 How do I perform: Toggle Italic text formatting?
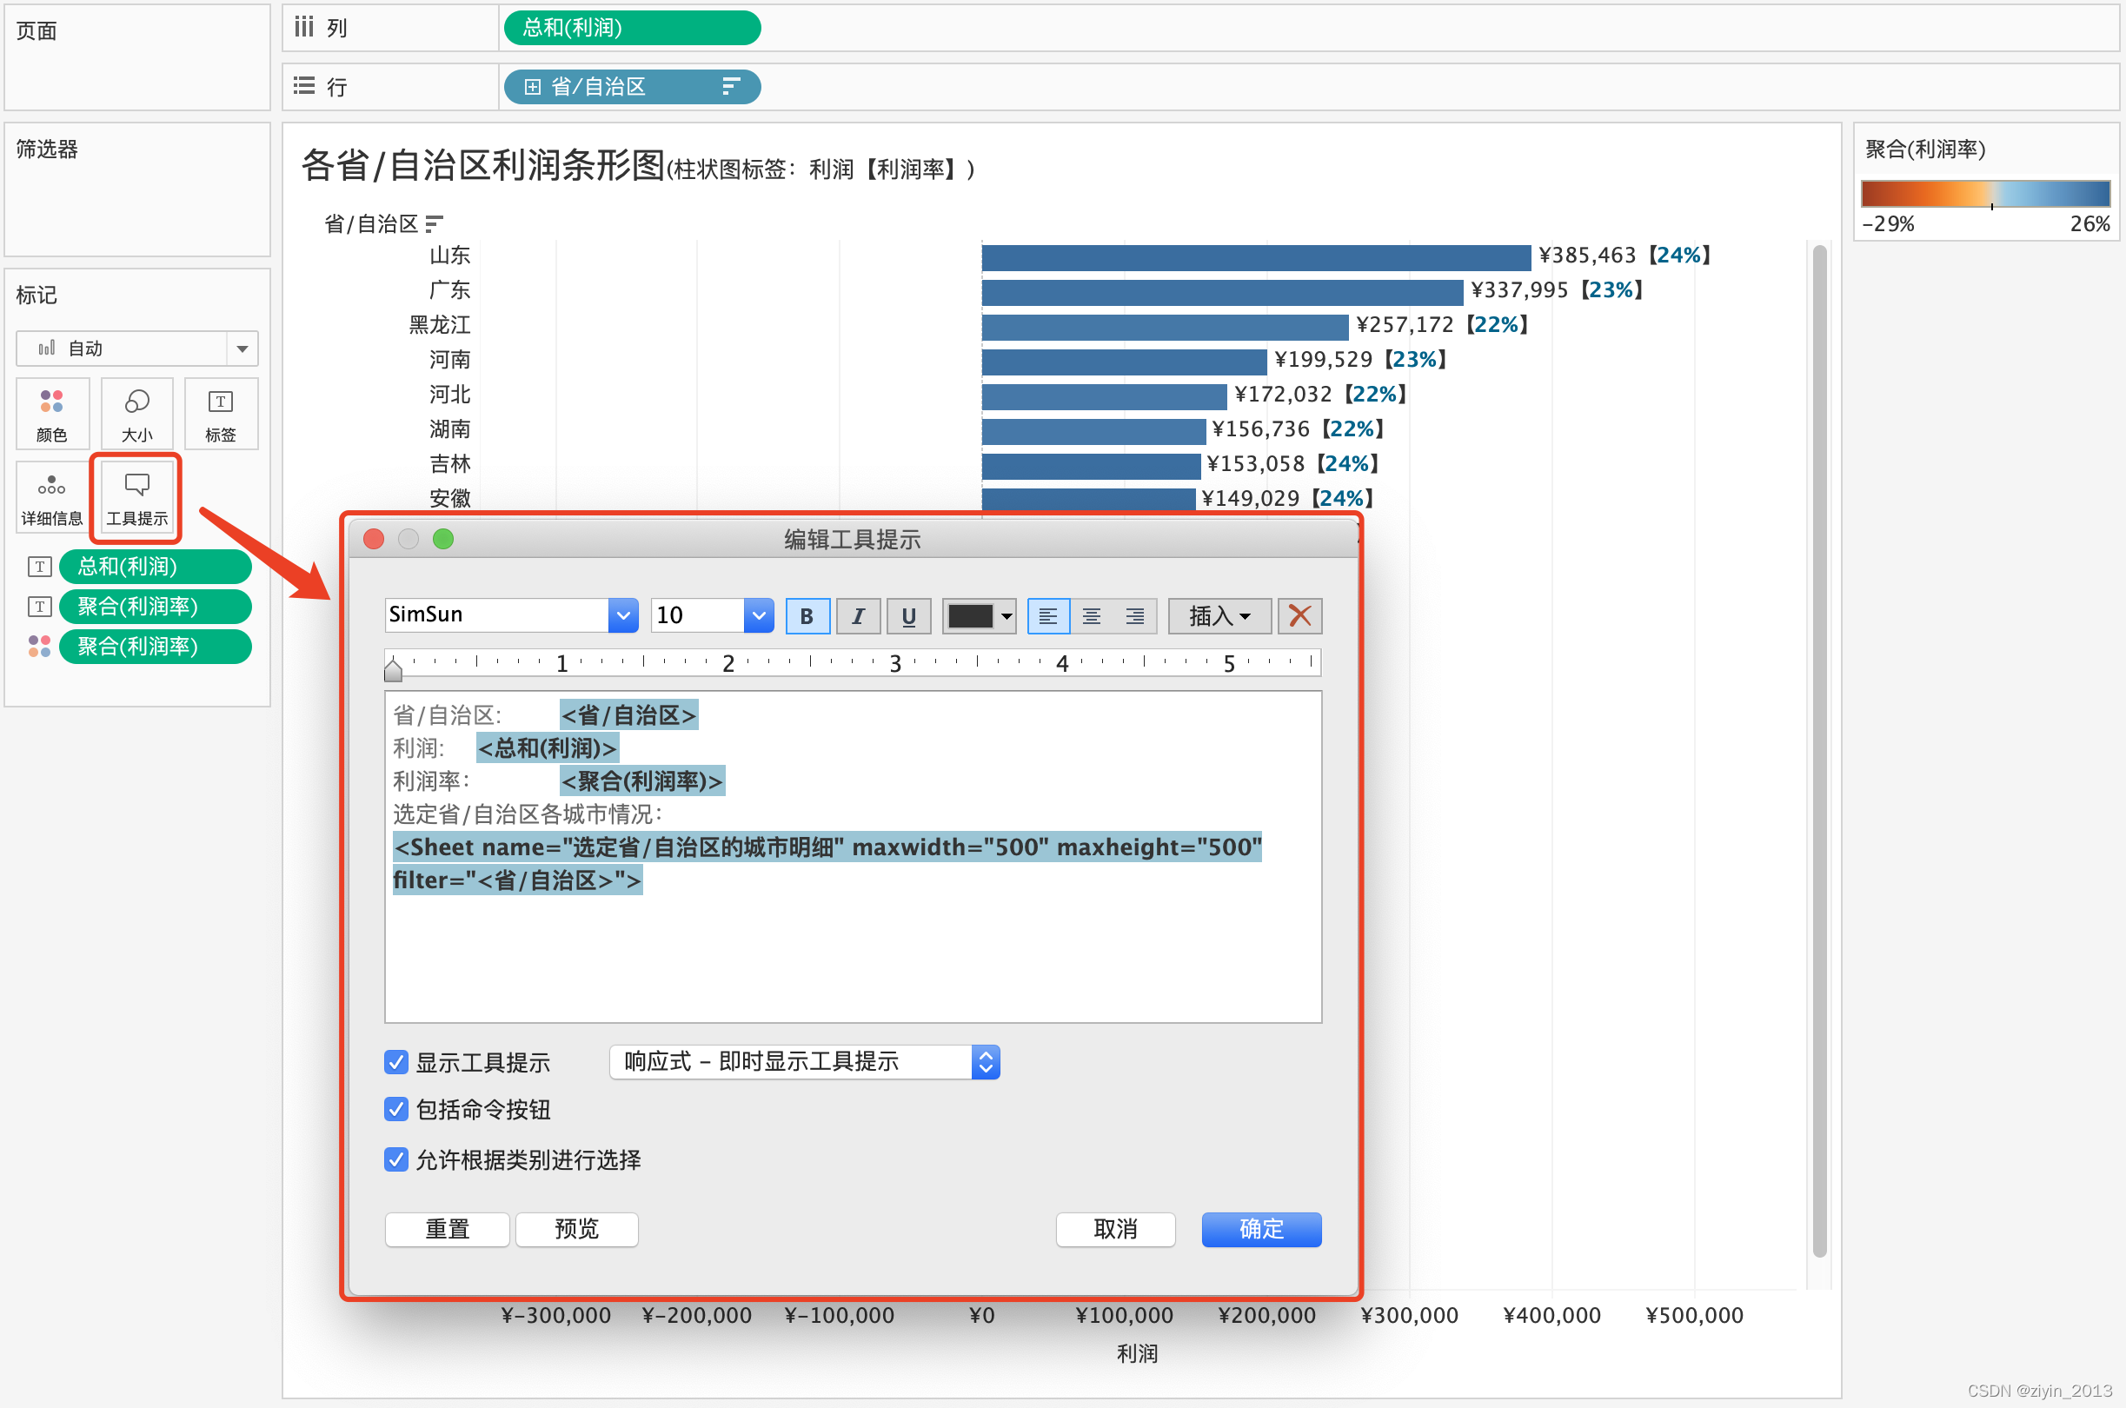pos(857,616)
